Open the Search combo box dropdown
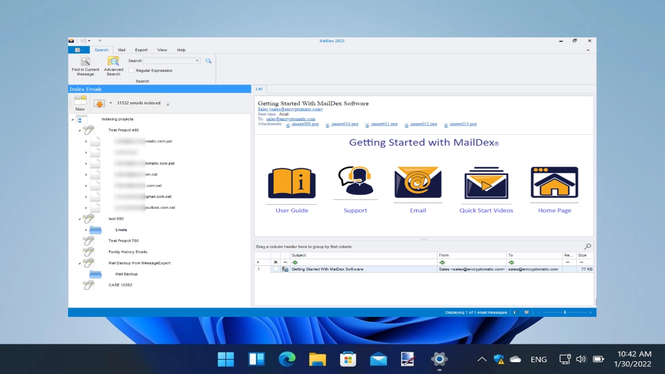The image size is (665, 374). pos(197,61)
